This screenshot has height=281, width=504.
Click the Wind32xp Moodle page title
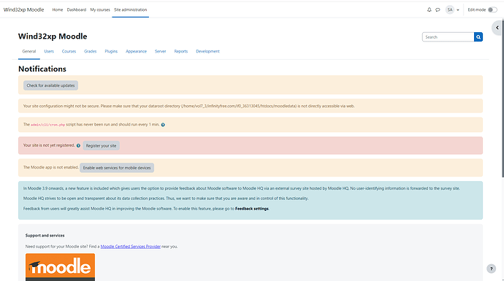tap(53, 36)
